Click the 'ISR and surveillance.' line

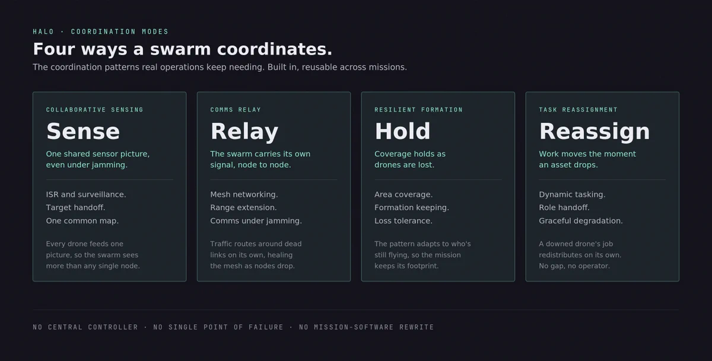coord(86,194)
